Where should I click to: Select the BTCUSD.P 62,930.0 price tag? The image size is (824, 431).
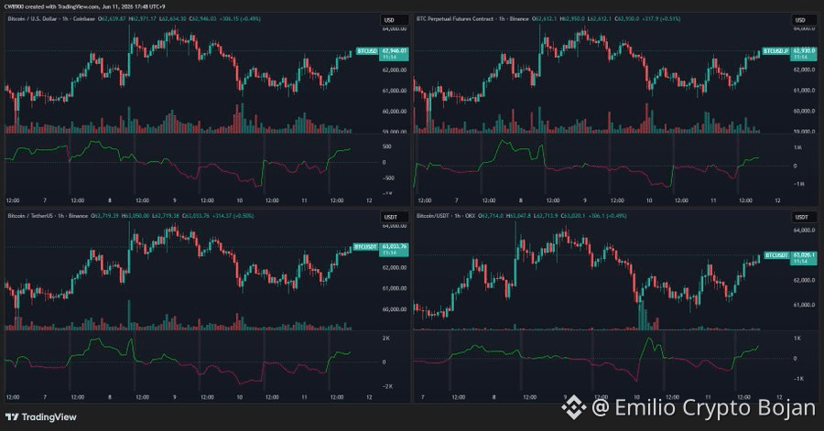tap(790, 54)
